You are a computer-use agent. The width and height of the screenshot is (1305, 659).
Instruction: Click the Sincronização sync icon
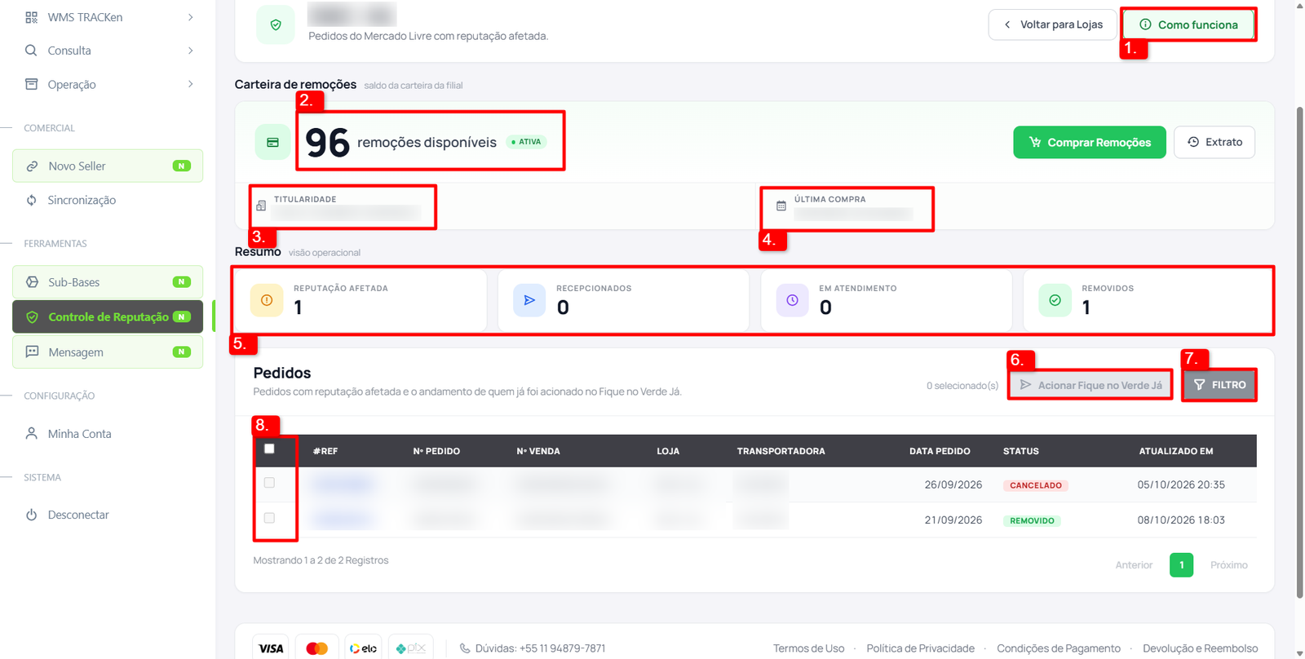(x=31, y=200)
